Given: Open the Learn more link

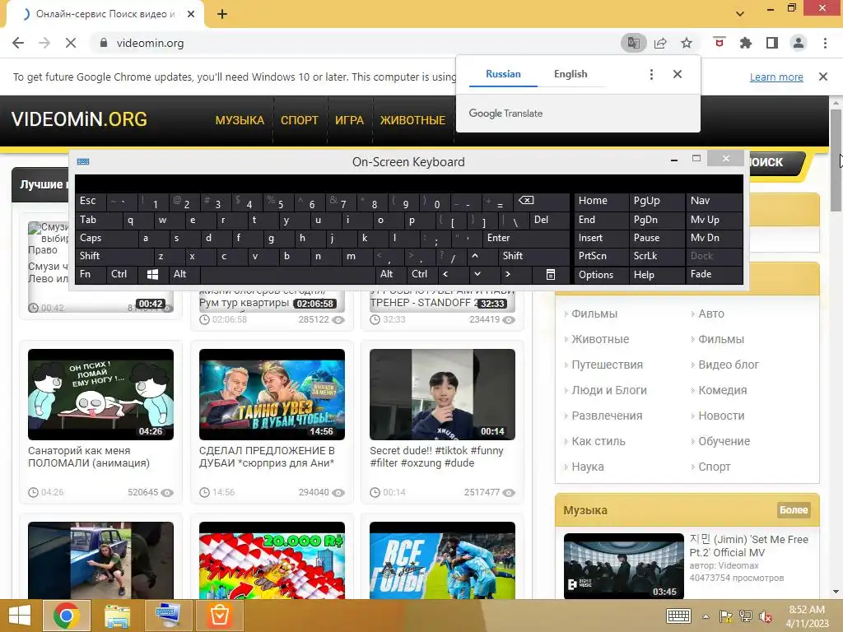Looking at the screenshot, I should tap(776, 77).
